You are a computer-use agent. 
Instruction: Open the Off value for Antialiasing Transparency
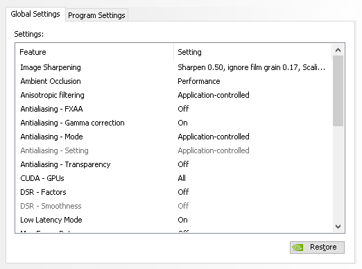tap(183, 164)
